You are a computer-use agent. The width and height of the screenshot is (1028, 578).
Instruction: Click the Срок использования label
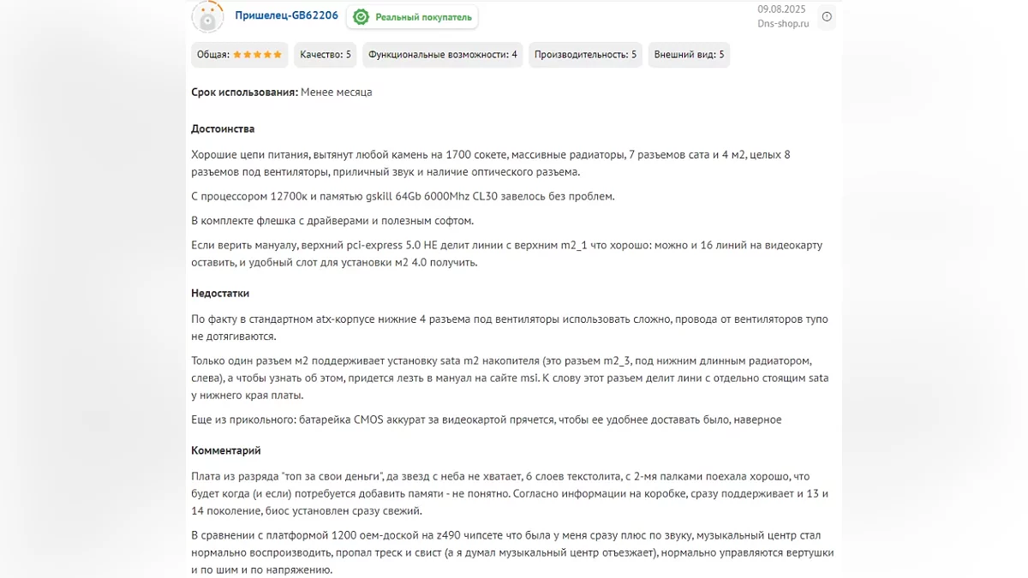coord(244,92)
